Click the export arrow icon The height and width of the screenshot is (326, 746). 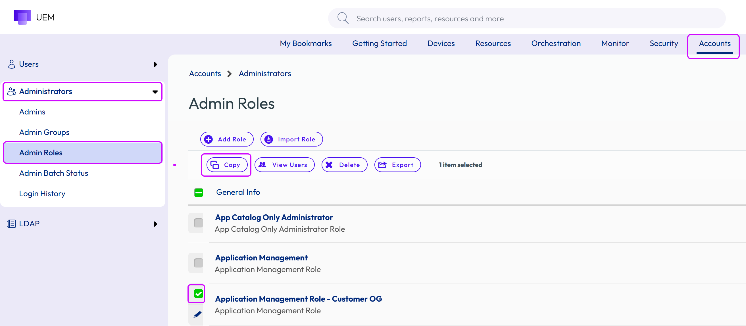click(382, 165)
